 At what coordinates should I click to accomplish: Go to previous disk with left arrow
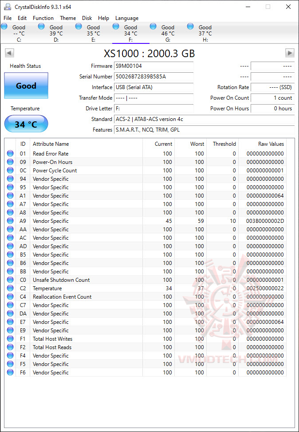point(10,53)
